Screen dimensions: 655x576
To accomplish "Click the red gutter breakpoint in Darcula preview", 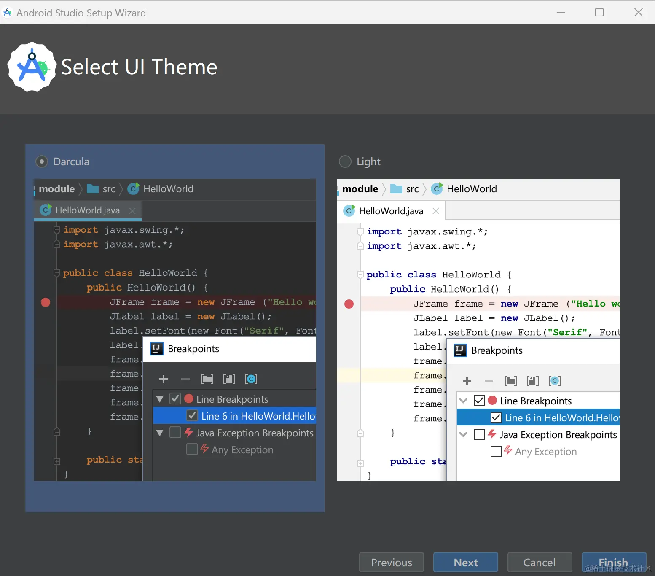I will click(x=46, y=302).
